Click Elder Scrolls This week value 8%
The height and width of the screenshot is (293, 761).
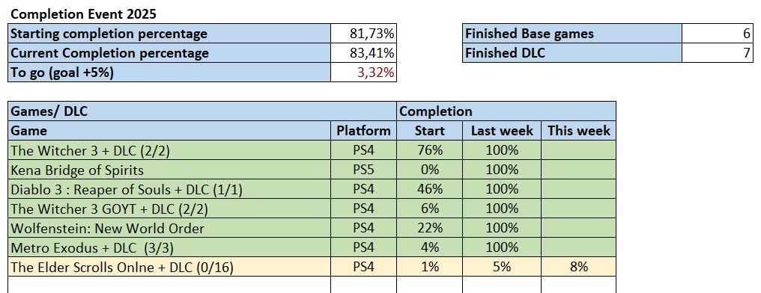578,266
